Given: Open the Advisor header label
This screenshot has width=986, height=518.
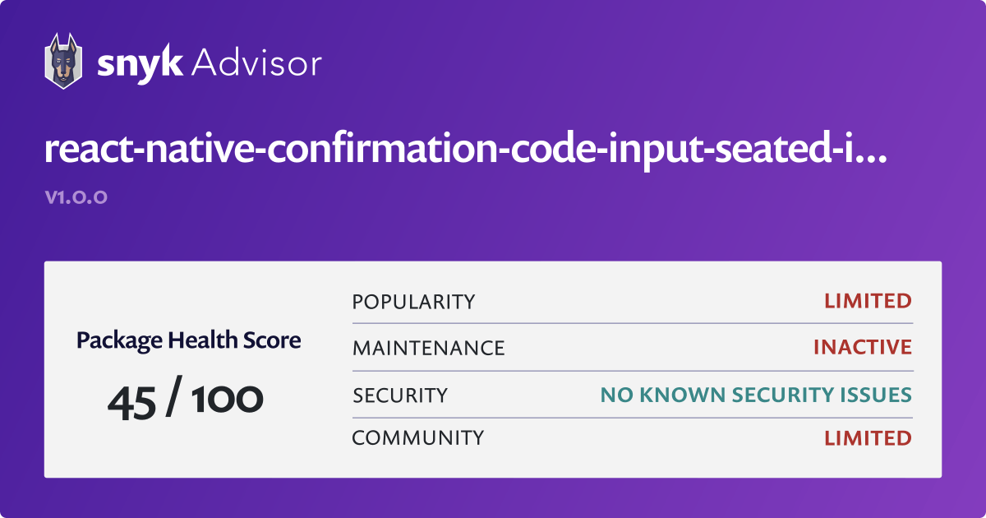Looking at the screenshot, I should pyautogui.click(x=256, y=62).
